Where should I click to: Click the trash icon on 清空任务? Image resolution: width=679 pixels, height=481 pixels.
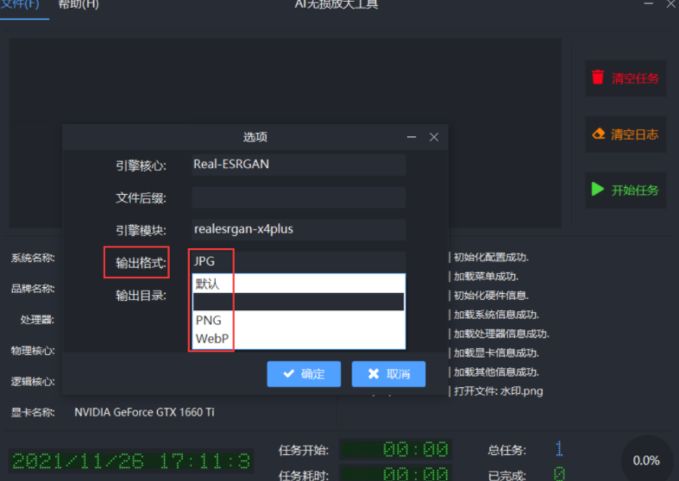pyautogui.click(x=598, y=78)
